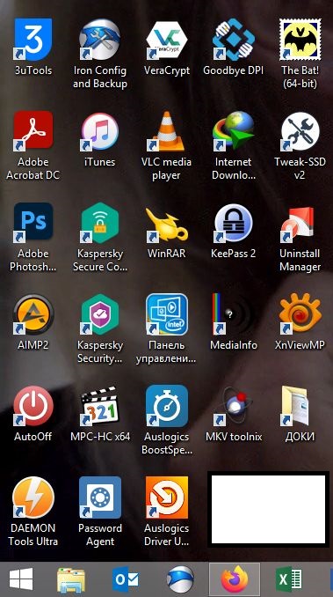333x597 pixels.
Task: Switch to the Firefox taskbar button
Action: click(235, 580)
